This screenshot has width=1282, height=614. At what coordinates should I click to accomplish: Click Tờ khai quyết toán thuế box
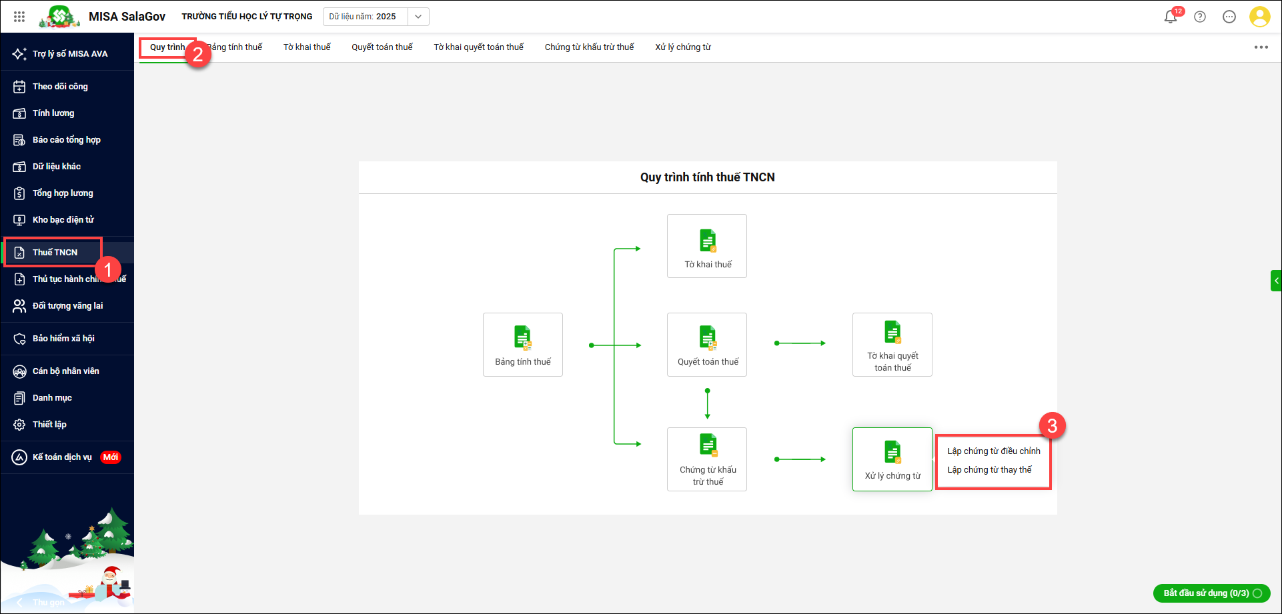point(892,344)
